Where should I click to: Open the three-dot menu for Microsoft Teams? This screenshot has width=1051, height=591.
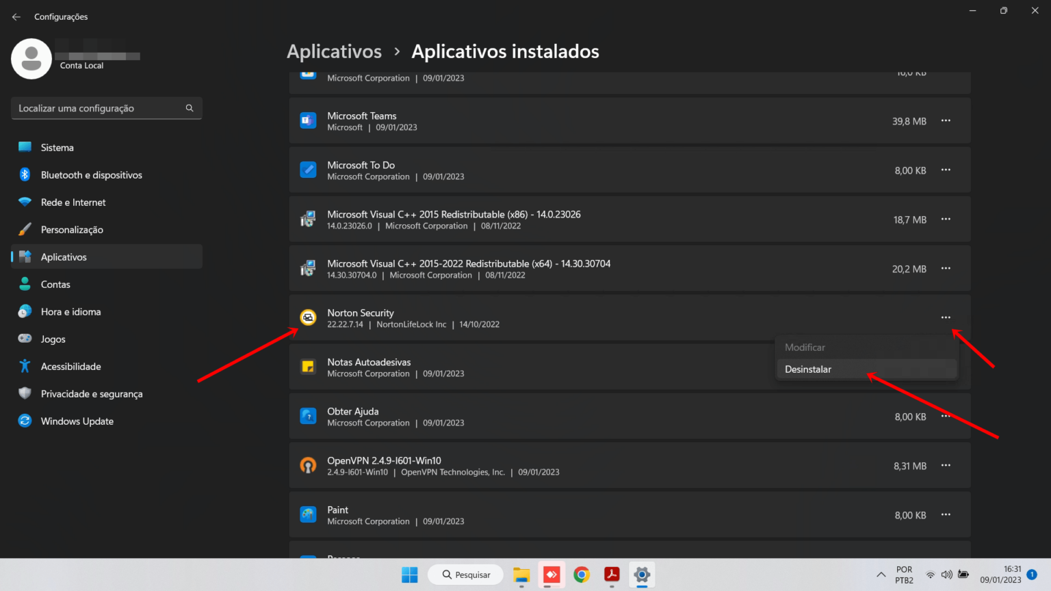click(946, 120)
